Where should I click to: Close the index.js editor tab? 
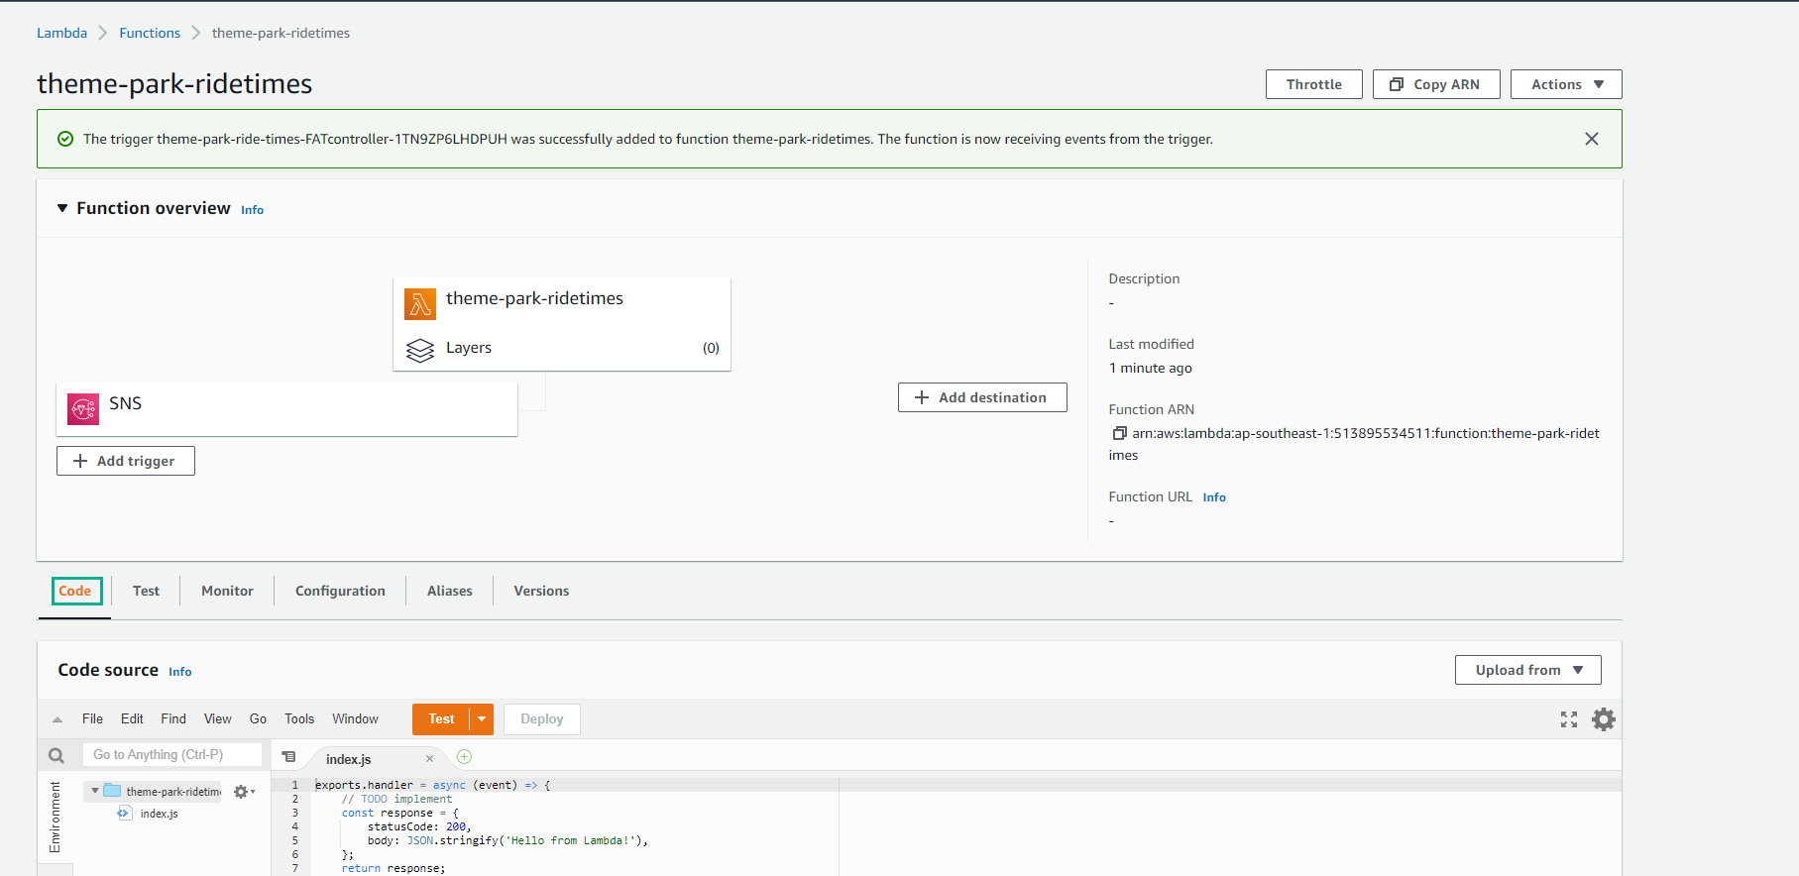click(x=429, y=759)
